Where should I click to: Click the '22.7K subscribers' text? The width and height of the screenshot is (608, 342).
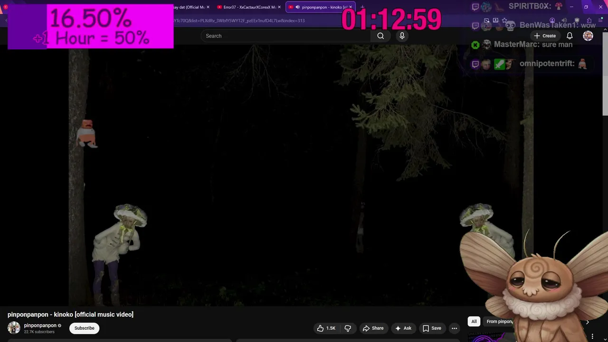click(x=39, y=332)
